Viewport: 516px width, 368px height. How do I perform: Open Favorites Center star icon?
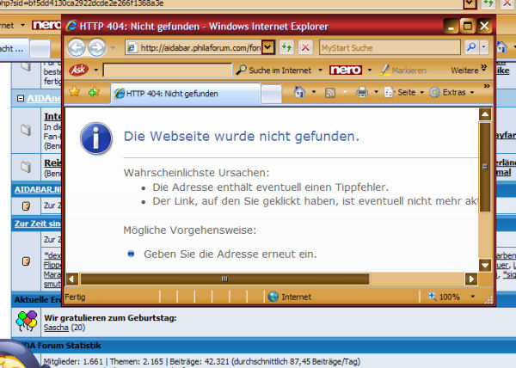click(x=75, y=91)
